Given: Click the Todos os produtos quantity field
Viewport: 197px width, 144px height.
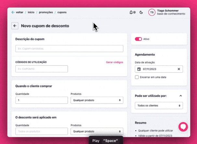Looking at the screenshot, I should 42,131.
